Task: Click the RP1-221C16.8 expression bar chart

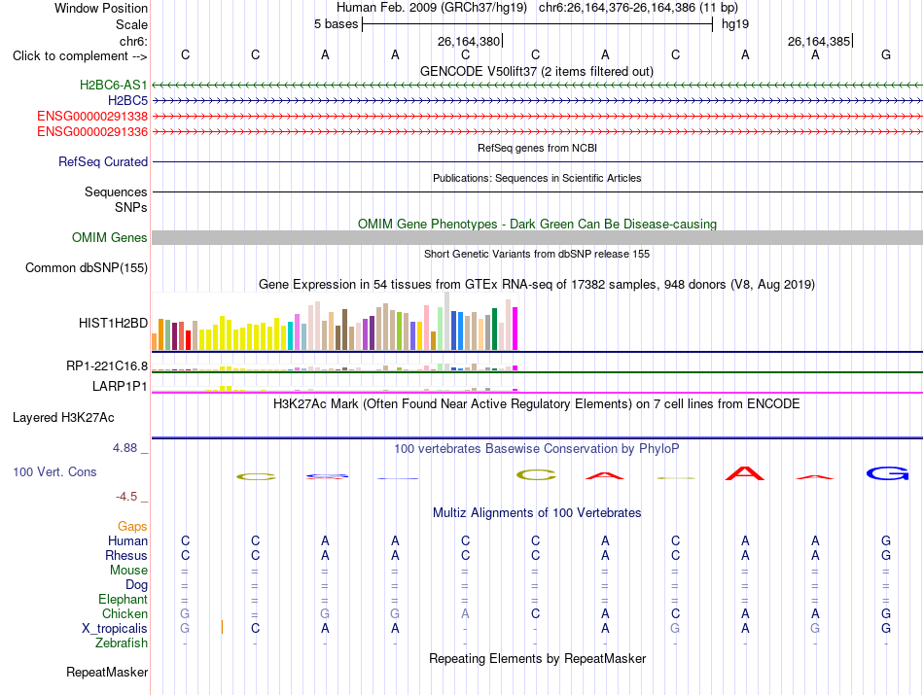Action: (x=335, y=366)
